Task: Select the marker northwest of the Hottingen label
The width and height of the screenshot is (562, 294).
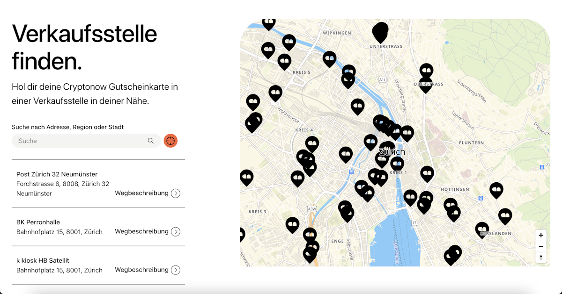Action: pos(427,174)
